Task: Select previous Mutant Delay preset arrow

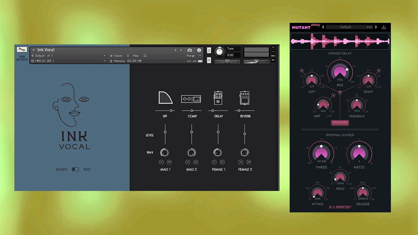Action: [x=323, y=27]
